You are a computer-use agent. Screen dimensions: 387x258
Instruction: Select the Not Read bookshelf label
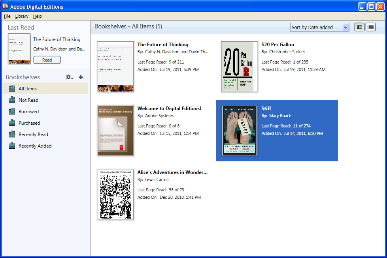(x=28, y=100)
